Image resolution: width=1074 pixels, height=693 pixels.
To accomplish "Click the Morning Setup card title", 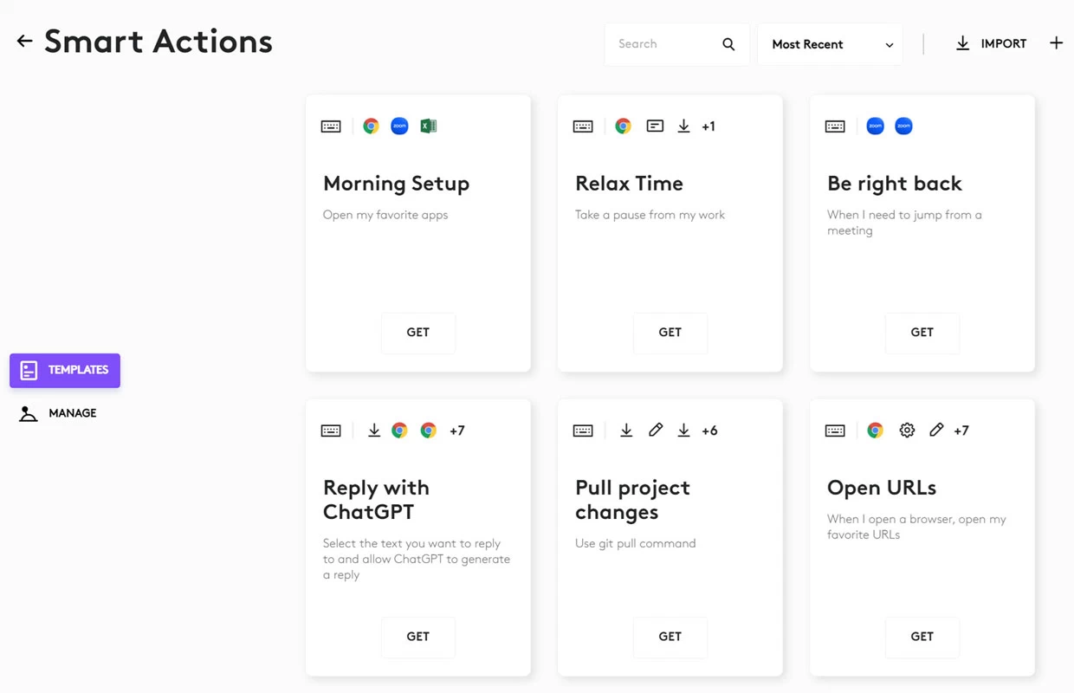I will pos(396,184).
